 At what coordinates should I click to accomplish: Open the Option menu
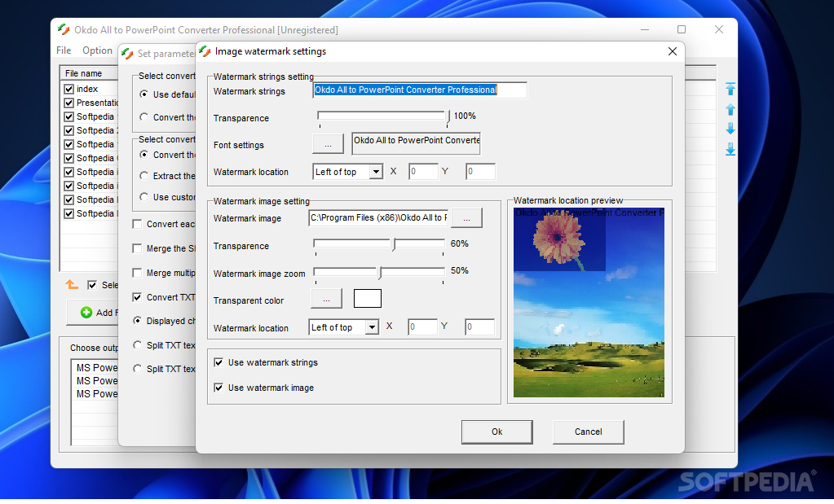coord(97,50)
